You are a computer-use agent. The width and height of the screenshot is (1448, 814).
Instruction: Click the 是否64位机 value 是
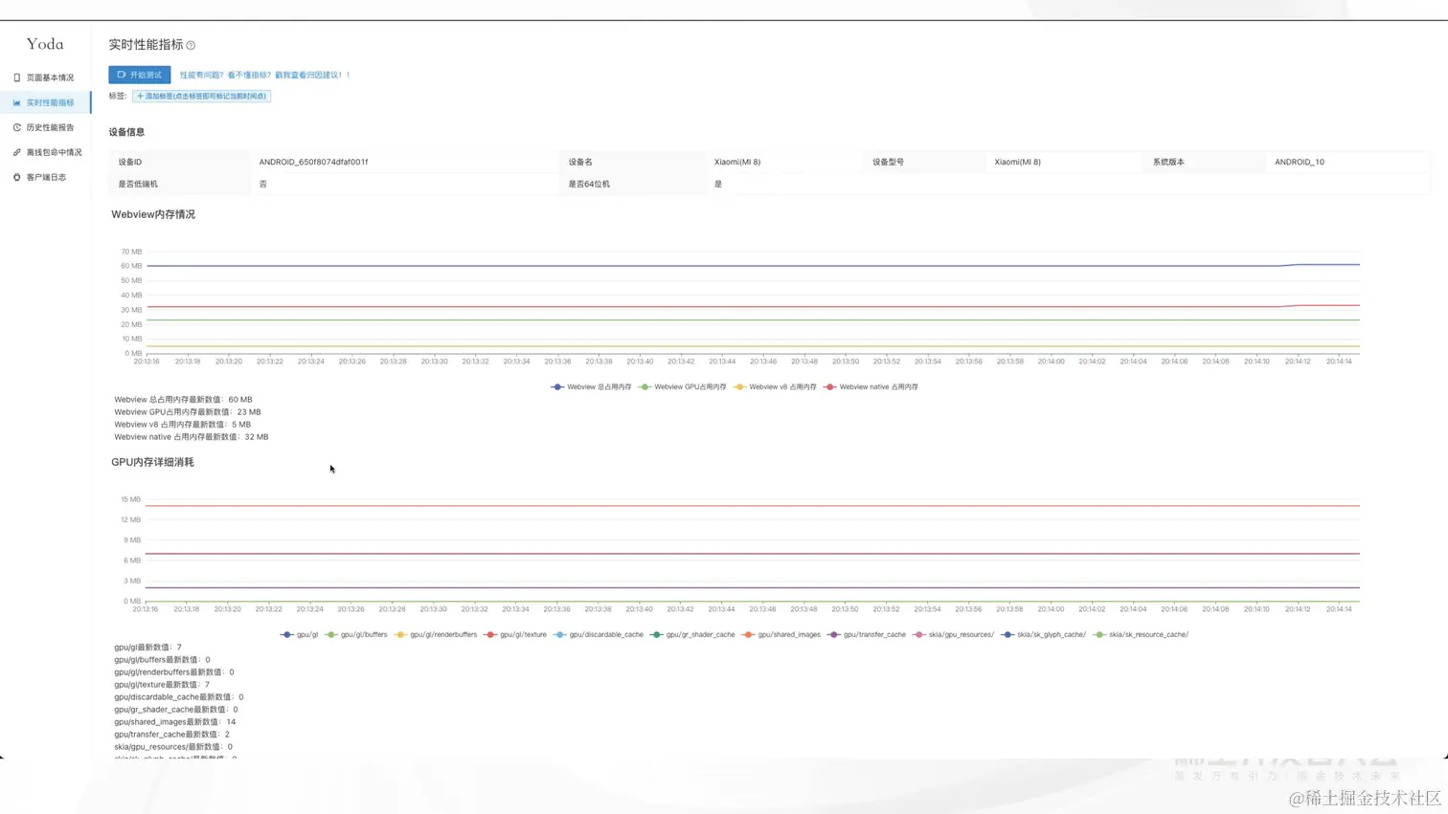coord(718,185)
